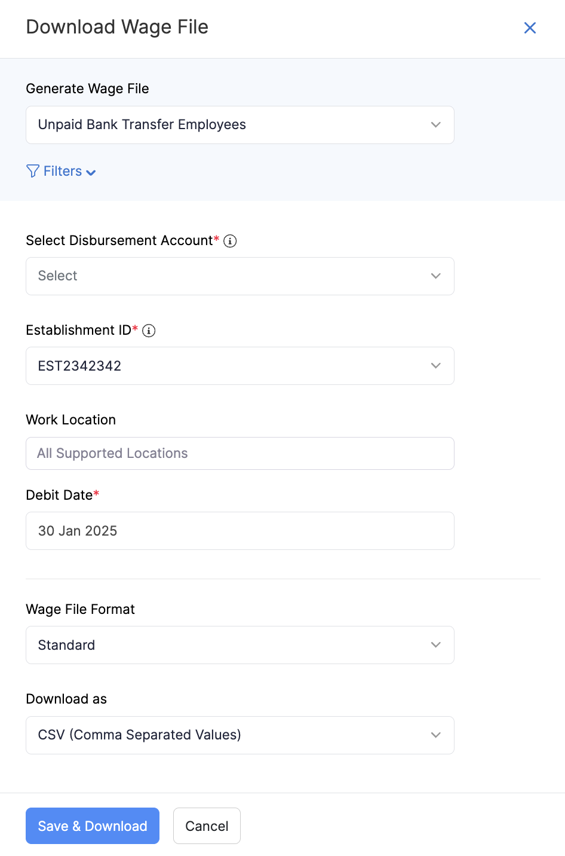Click the chevron beside CSV download option
This screenshot has height=856, width=565.
(435, 735)
